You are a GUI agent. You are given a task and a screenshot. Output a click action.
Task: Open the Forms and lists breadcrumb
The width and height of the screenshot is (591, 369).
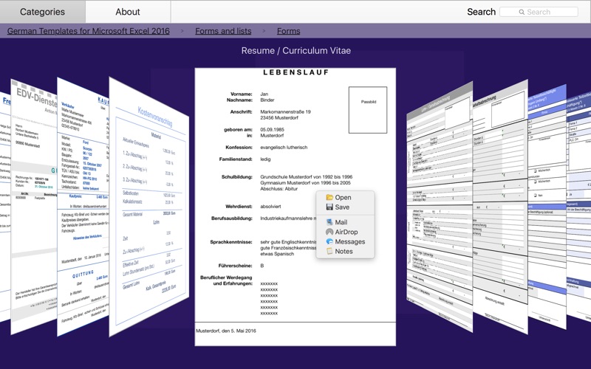223,31
